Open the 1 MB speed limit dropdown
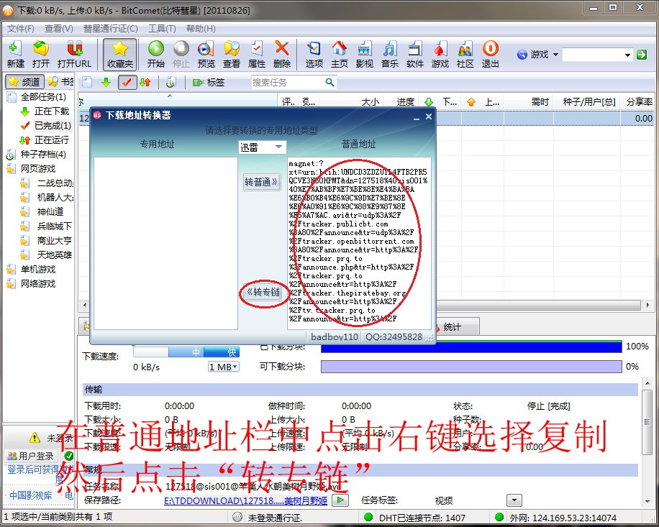The image size is (659, 527). (224, 367)
